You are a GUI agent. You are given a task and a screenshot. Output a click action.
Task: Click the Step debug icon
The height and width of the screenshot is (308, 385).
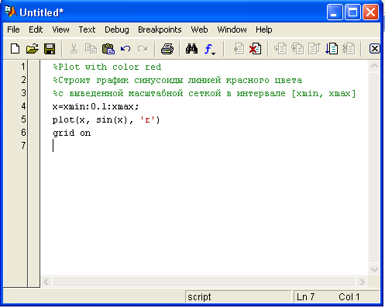tap(280, 49)
